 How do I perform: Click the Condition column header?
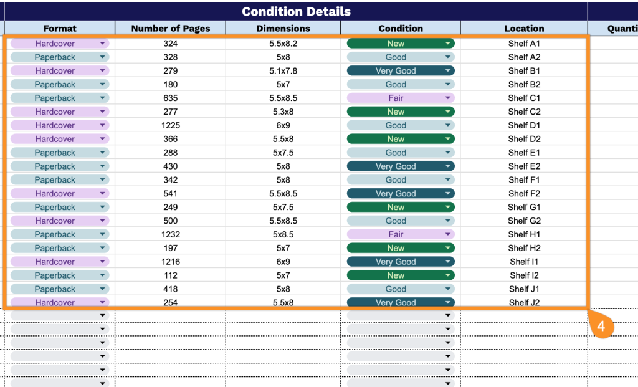tap(401, 28)
